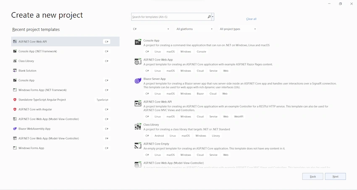357x190 pixels.
Task: Click the ASP.NET Core Web App (Model-View-Controller) list icon
Action: [x=138, y=164]
